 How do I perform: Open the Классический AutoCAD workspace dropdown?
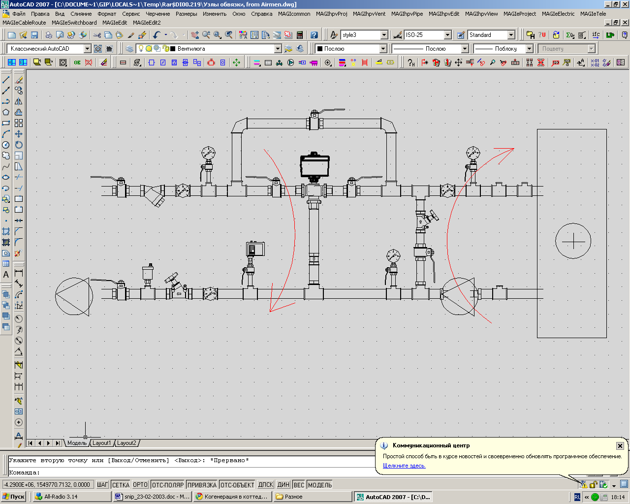(87, 49)
